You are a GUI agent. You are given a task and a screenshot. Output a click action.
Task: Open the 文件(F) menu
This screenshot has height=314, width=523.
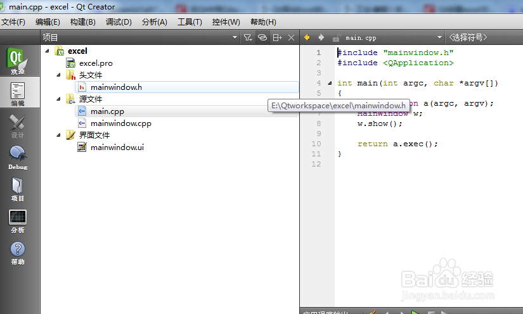click(13, 22)
